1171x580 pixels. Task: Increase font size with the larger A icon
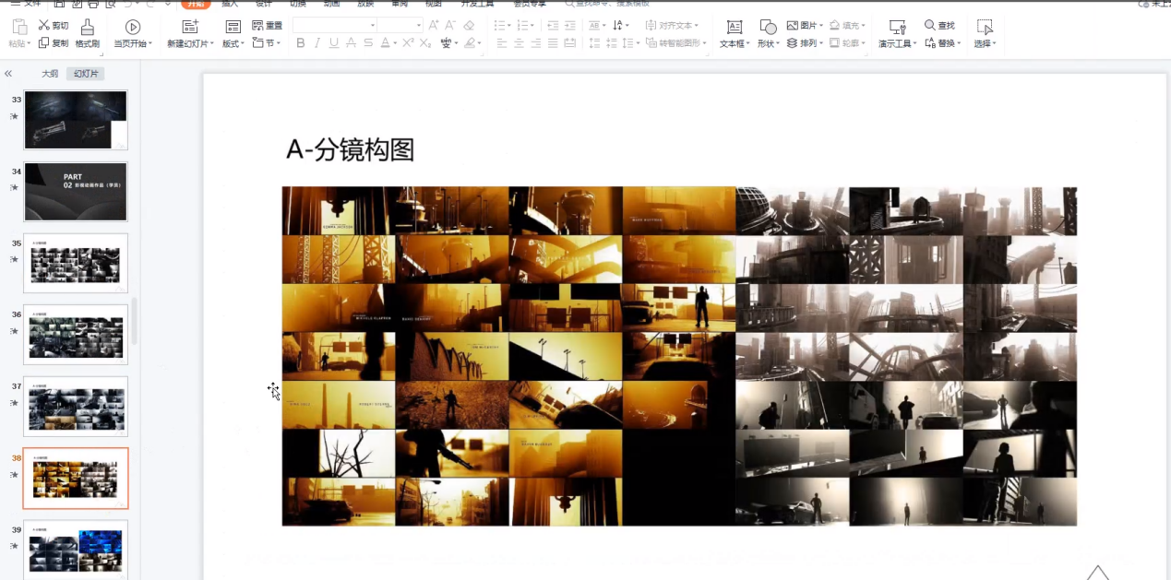point(433,26)
